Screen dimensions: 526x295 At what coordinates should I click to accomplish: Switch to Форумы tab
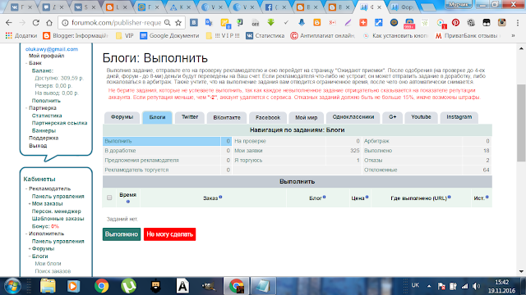pos(122,117)
